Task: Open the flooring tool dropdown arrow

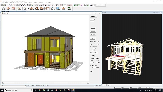Action: (x=33, y=9)
